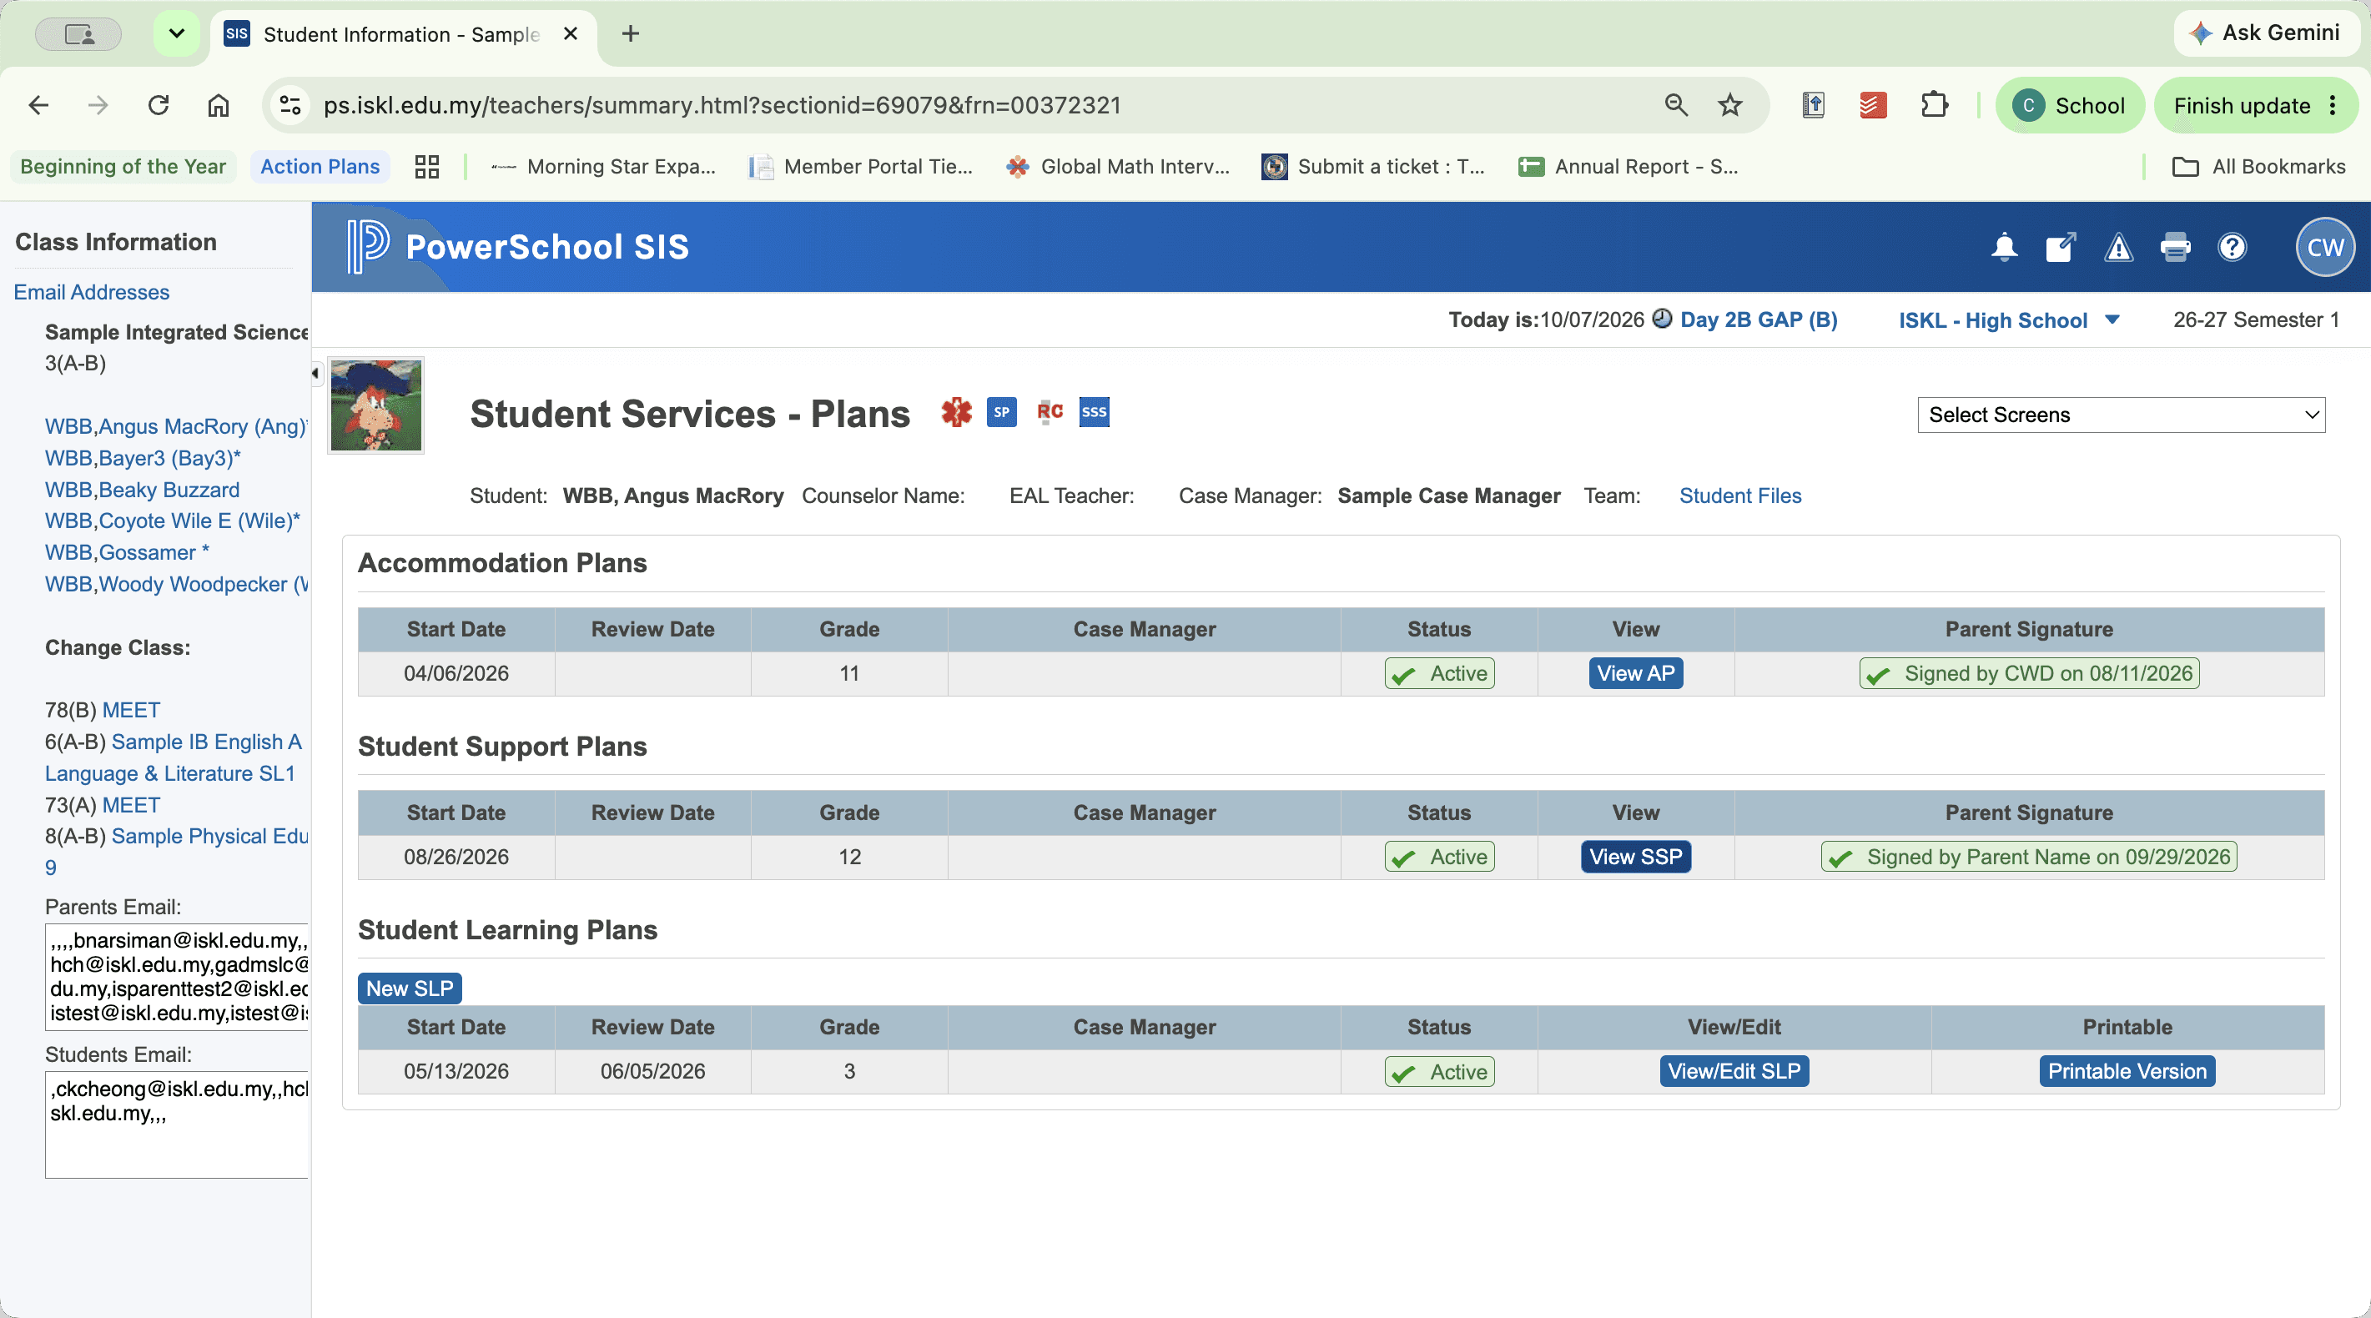The image size is (2371, 1318).
Task: Open the Action Plans bookmark
Action: [320, 167]
